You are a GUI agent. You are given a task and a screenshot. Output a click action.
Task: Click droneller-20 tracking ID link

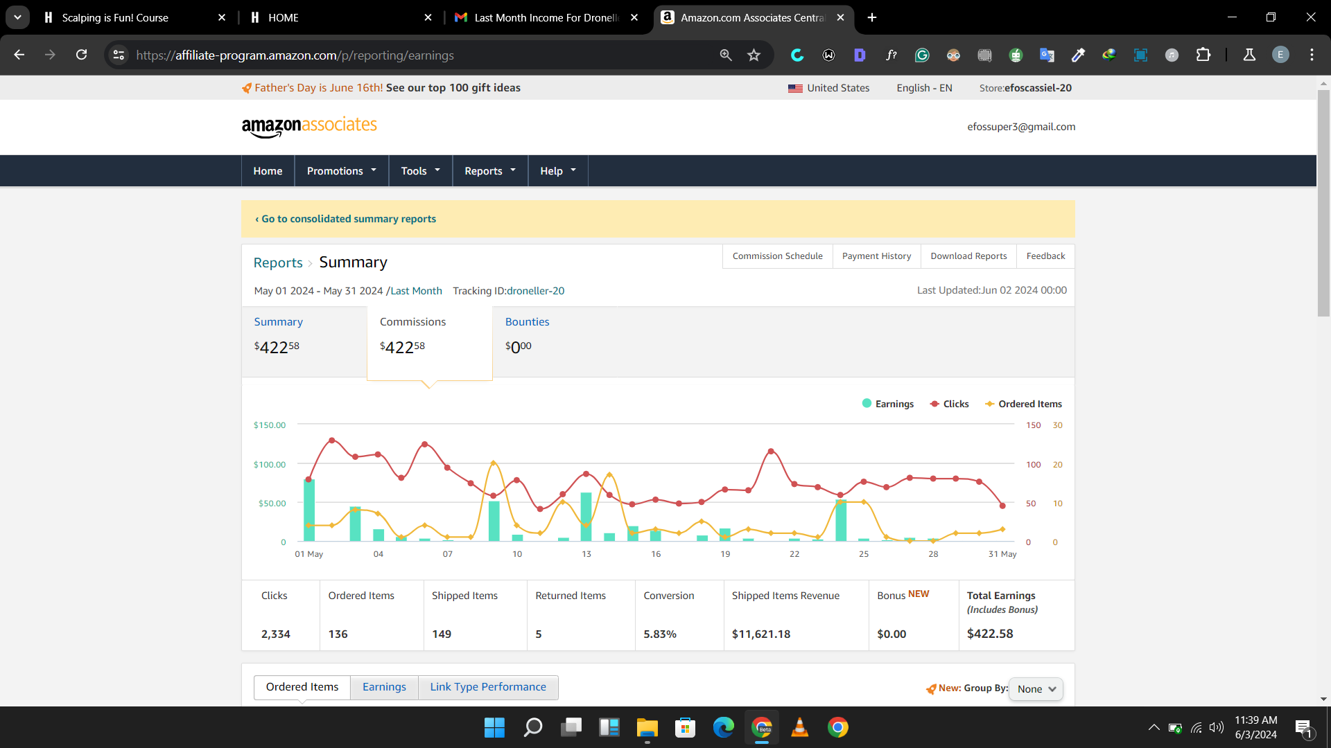click(x=535, y=291)
